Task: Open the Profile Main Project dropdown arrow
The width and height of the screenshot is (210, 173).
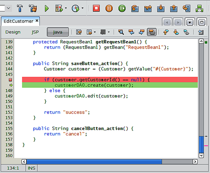Action: [x=83, y=8]
